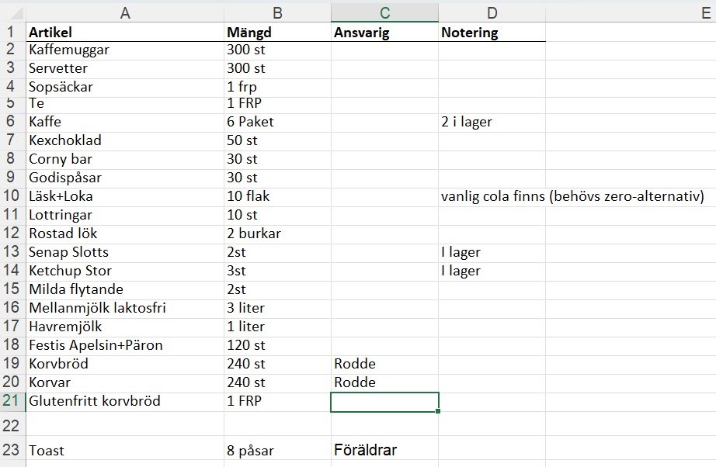Select column A header
The image size is (716, 467).
click(x=124, y=13)
